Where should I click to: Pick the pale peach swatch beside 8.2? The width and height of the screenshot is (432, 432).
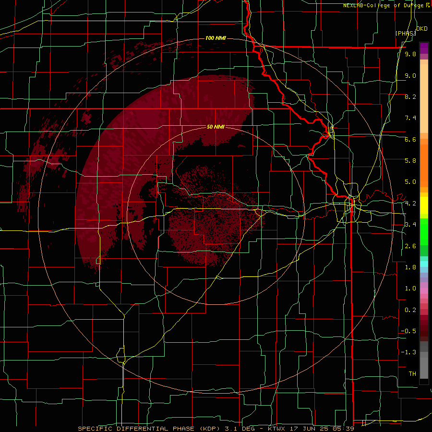(x=424, y=98)
